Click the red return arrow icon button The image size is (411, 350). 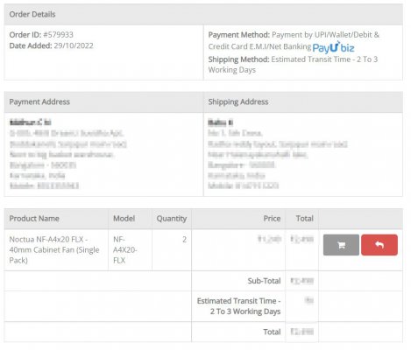379,245
